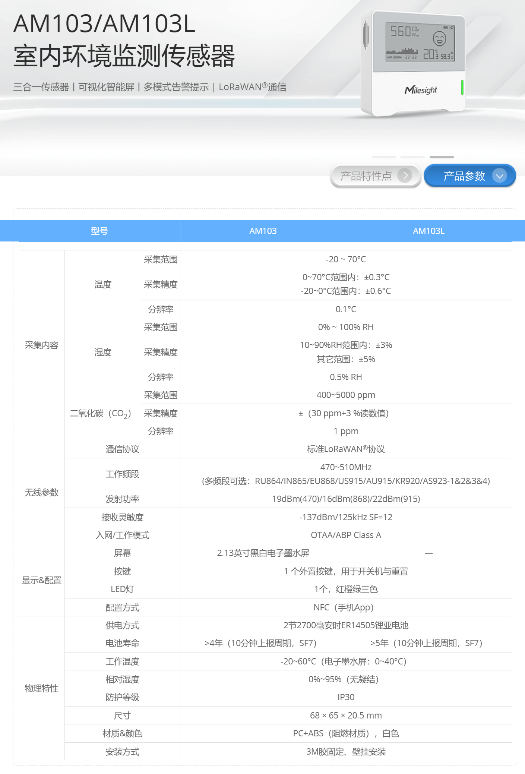The width and height of the screenshot is (525, 774).
Task: Click the 配置方式 label
Action: pyautogui.click(x=122, y=607)
